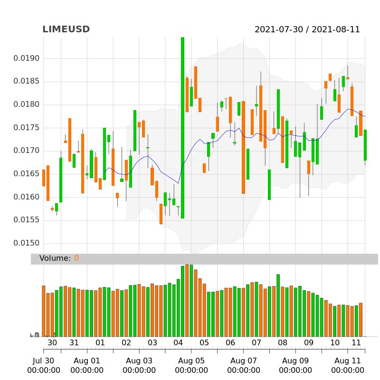
Task: Select the date range 2021-07-30 / 2021-08-11
Action: point(307,29)
